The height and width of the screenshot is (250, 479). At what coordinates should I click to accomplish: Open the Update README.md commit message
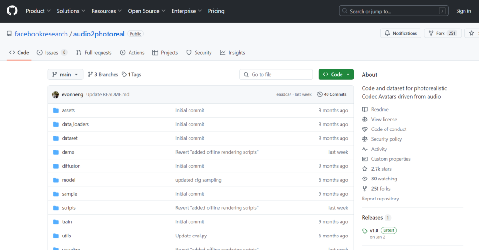(x=108, y=95)
